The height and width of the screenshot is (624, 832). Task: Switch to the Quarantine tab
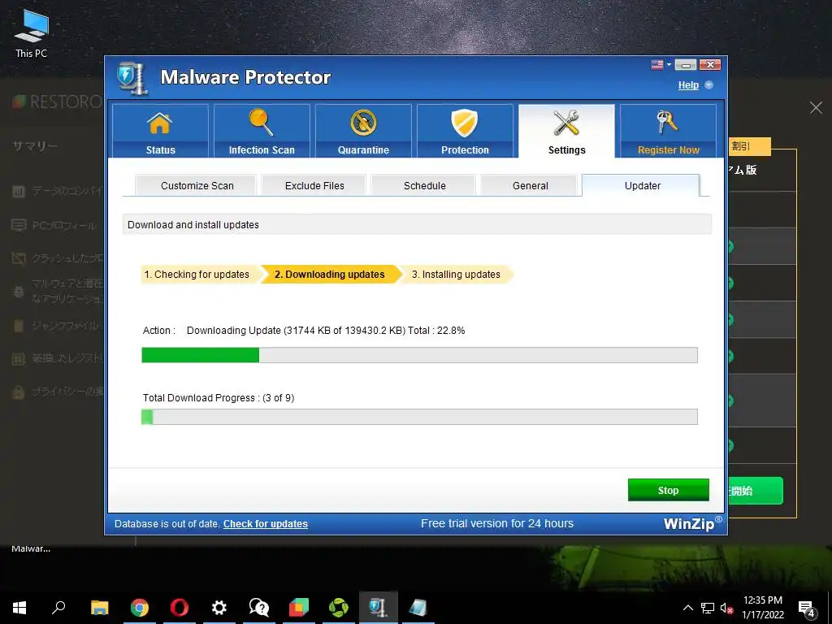(363, 131)
